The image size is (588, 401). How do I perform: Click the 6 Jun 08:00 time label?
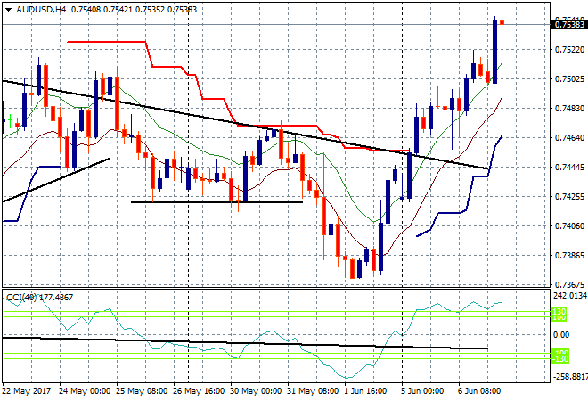coord(479,391)
